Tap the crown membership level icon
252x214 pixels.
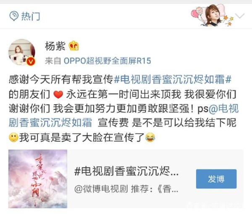(74, 46)
